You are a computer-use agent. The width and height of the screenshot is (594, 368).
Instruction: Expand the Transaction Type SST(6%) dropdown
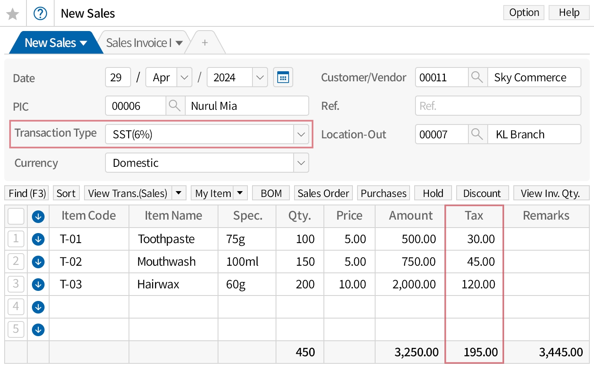(301, 135)
